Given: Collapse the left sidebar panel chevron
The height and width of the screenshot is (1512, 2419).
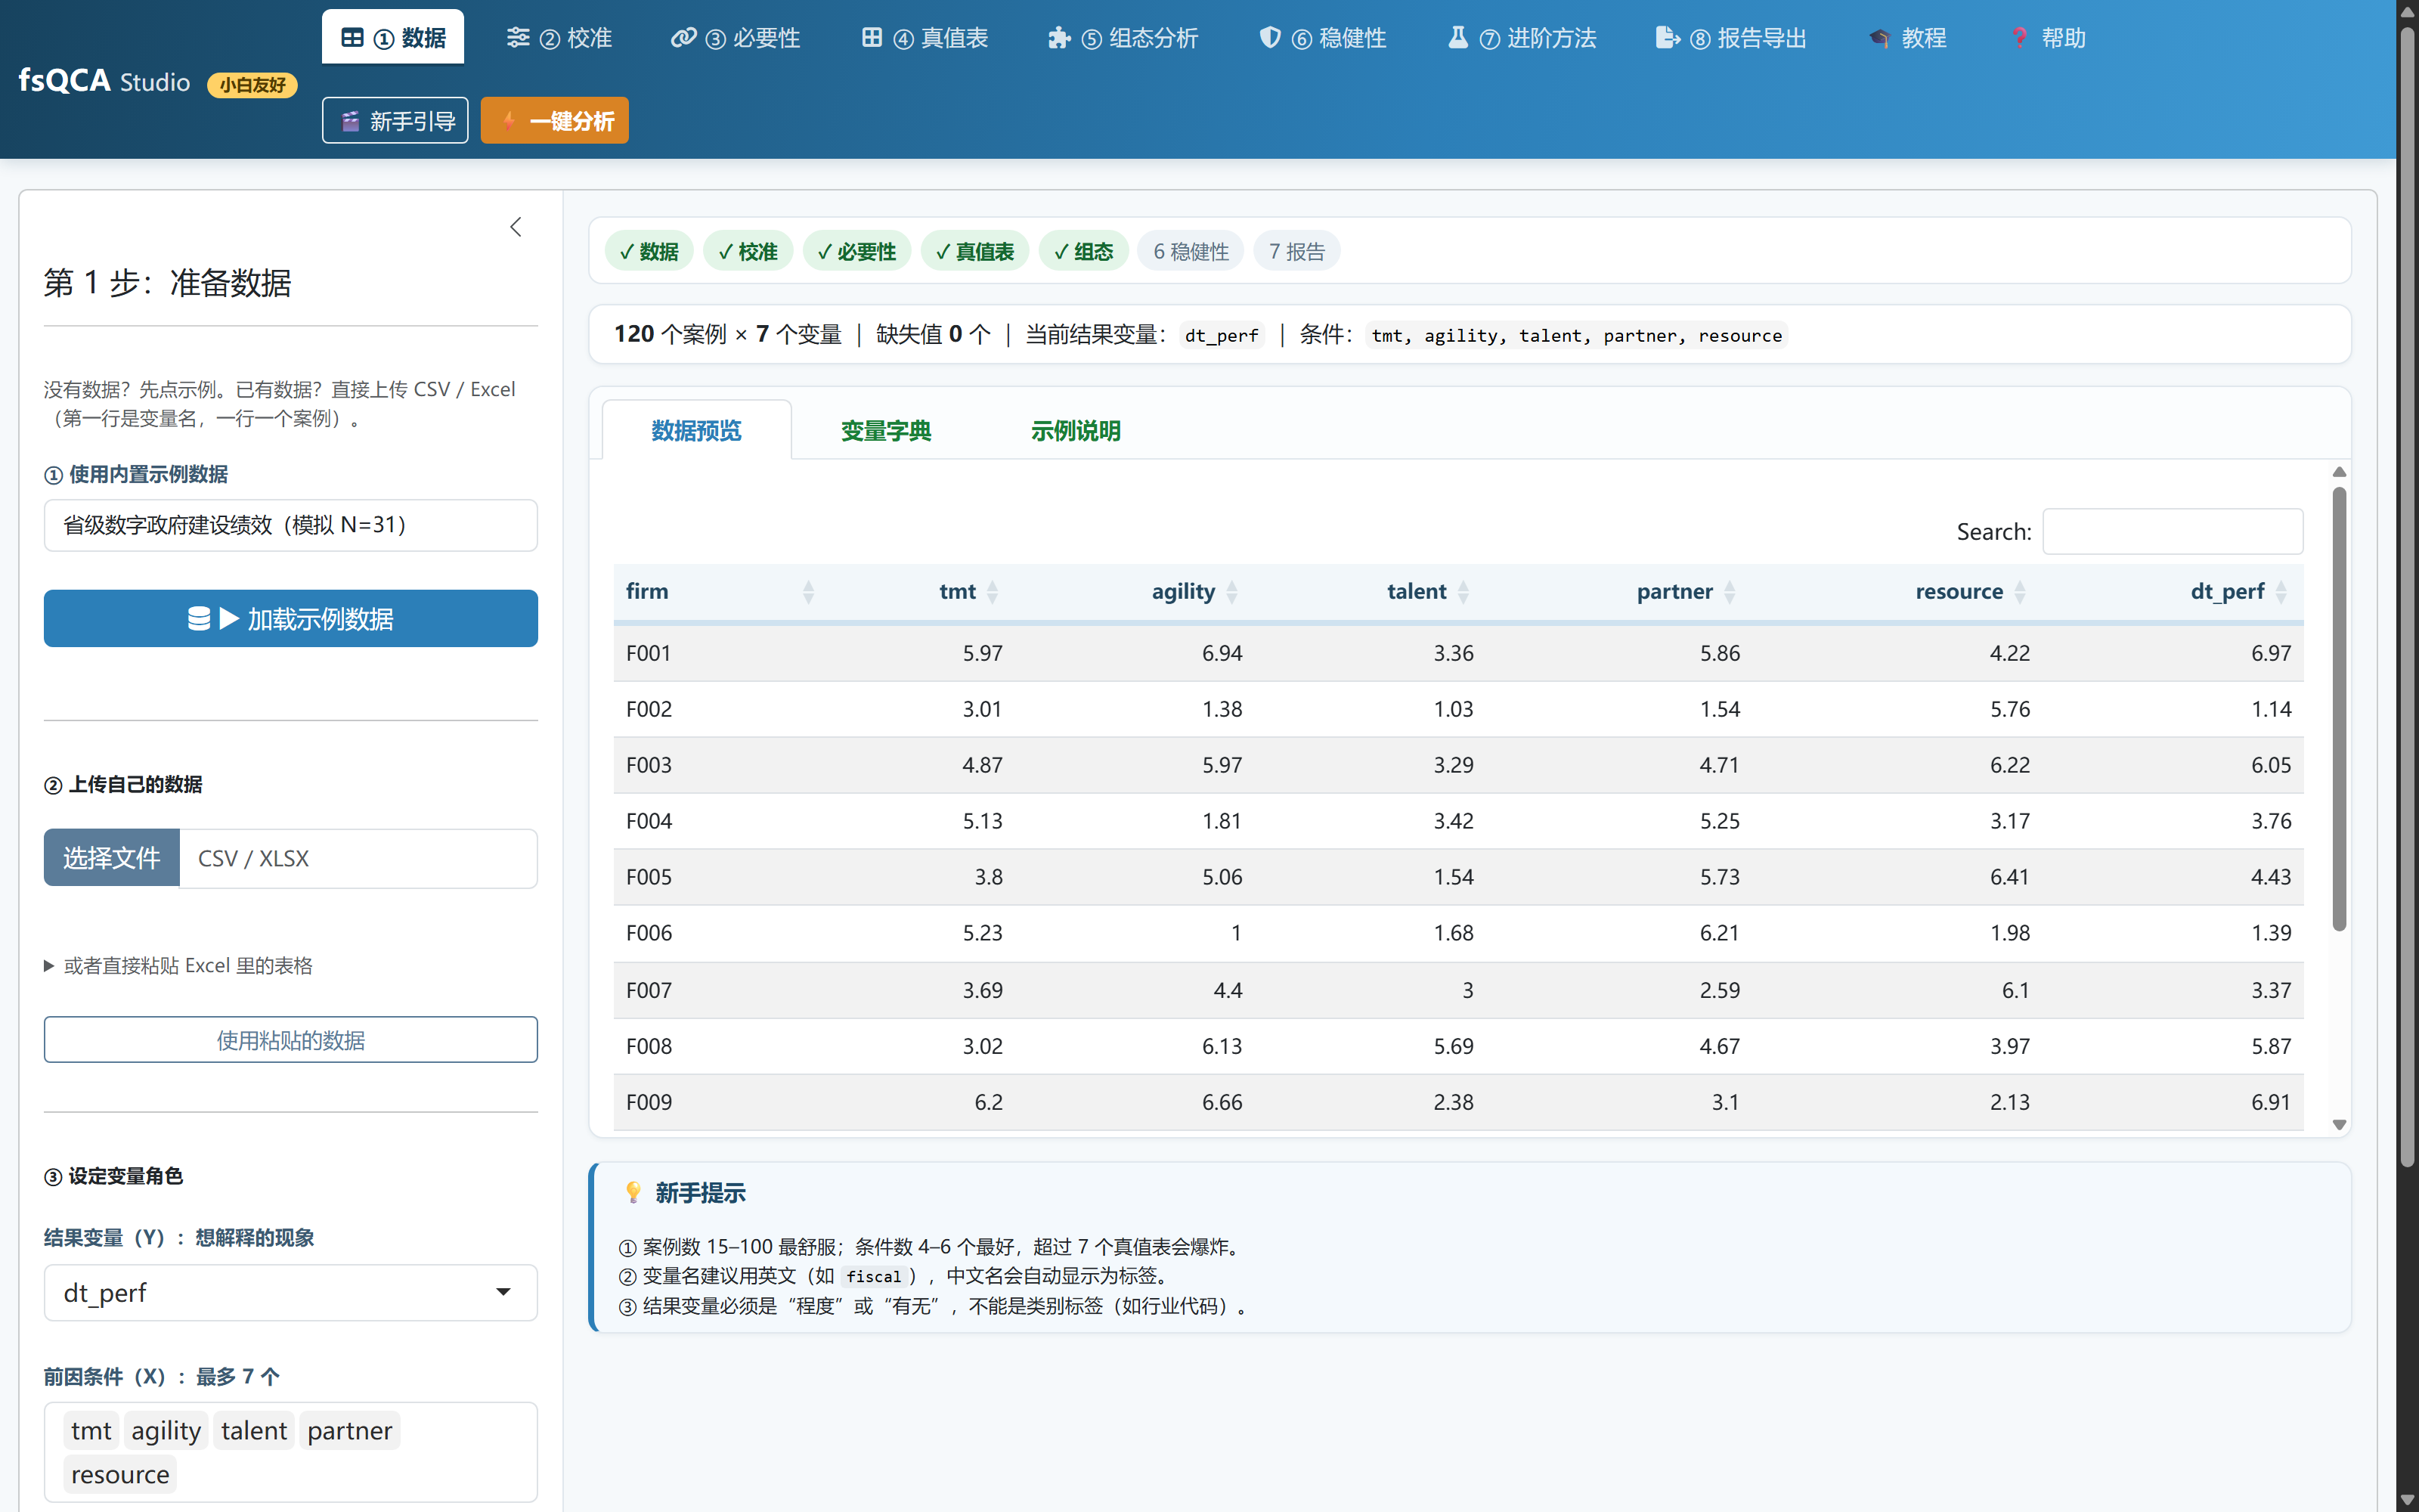Looking at the screenshot, I should pyautogui.click(x=516, y=227).
